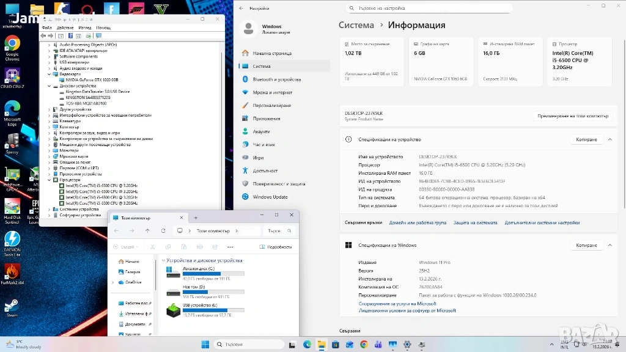The width and height of the screenshot is (626, 352).
Task: Expand the OneDrive item in navigation pane
Action: point(113,282)
